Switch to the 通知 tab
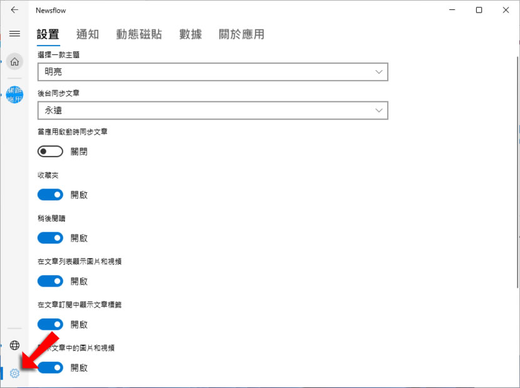Screen dimensions: 520x388 point(88,34)
